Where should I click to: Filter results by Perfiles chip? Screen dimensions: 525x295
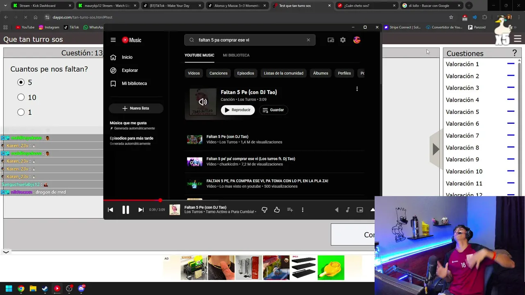344,73
